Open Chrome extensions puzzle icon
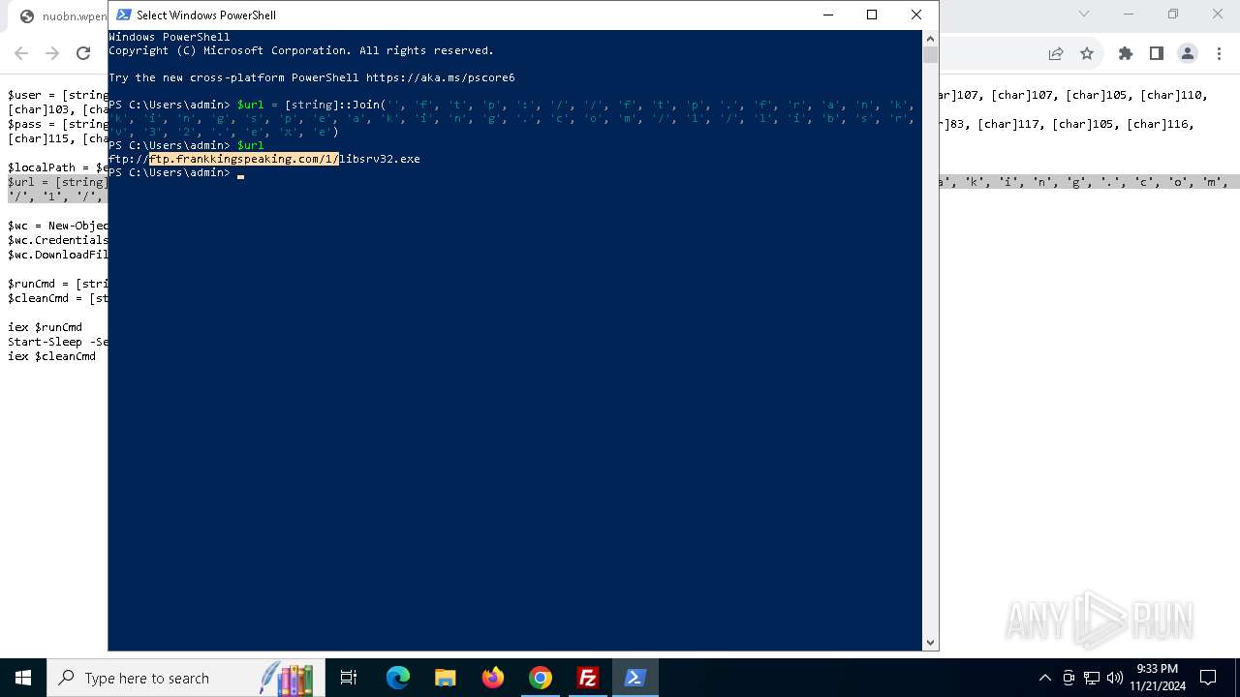The height and width of the screenshot is (697, 1240). pos(1126,53)
